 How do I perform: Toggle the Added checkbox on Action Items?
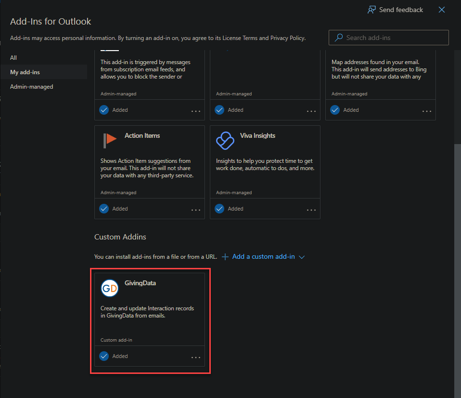coord(103,209)
